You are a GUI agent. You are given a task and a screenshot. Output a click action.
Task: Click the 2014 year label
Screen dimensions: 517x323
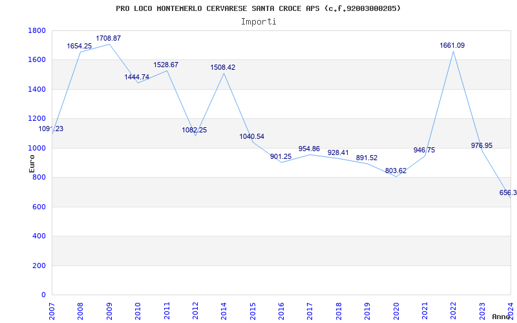point(224,311)
